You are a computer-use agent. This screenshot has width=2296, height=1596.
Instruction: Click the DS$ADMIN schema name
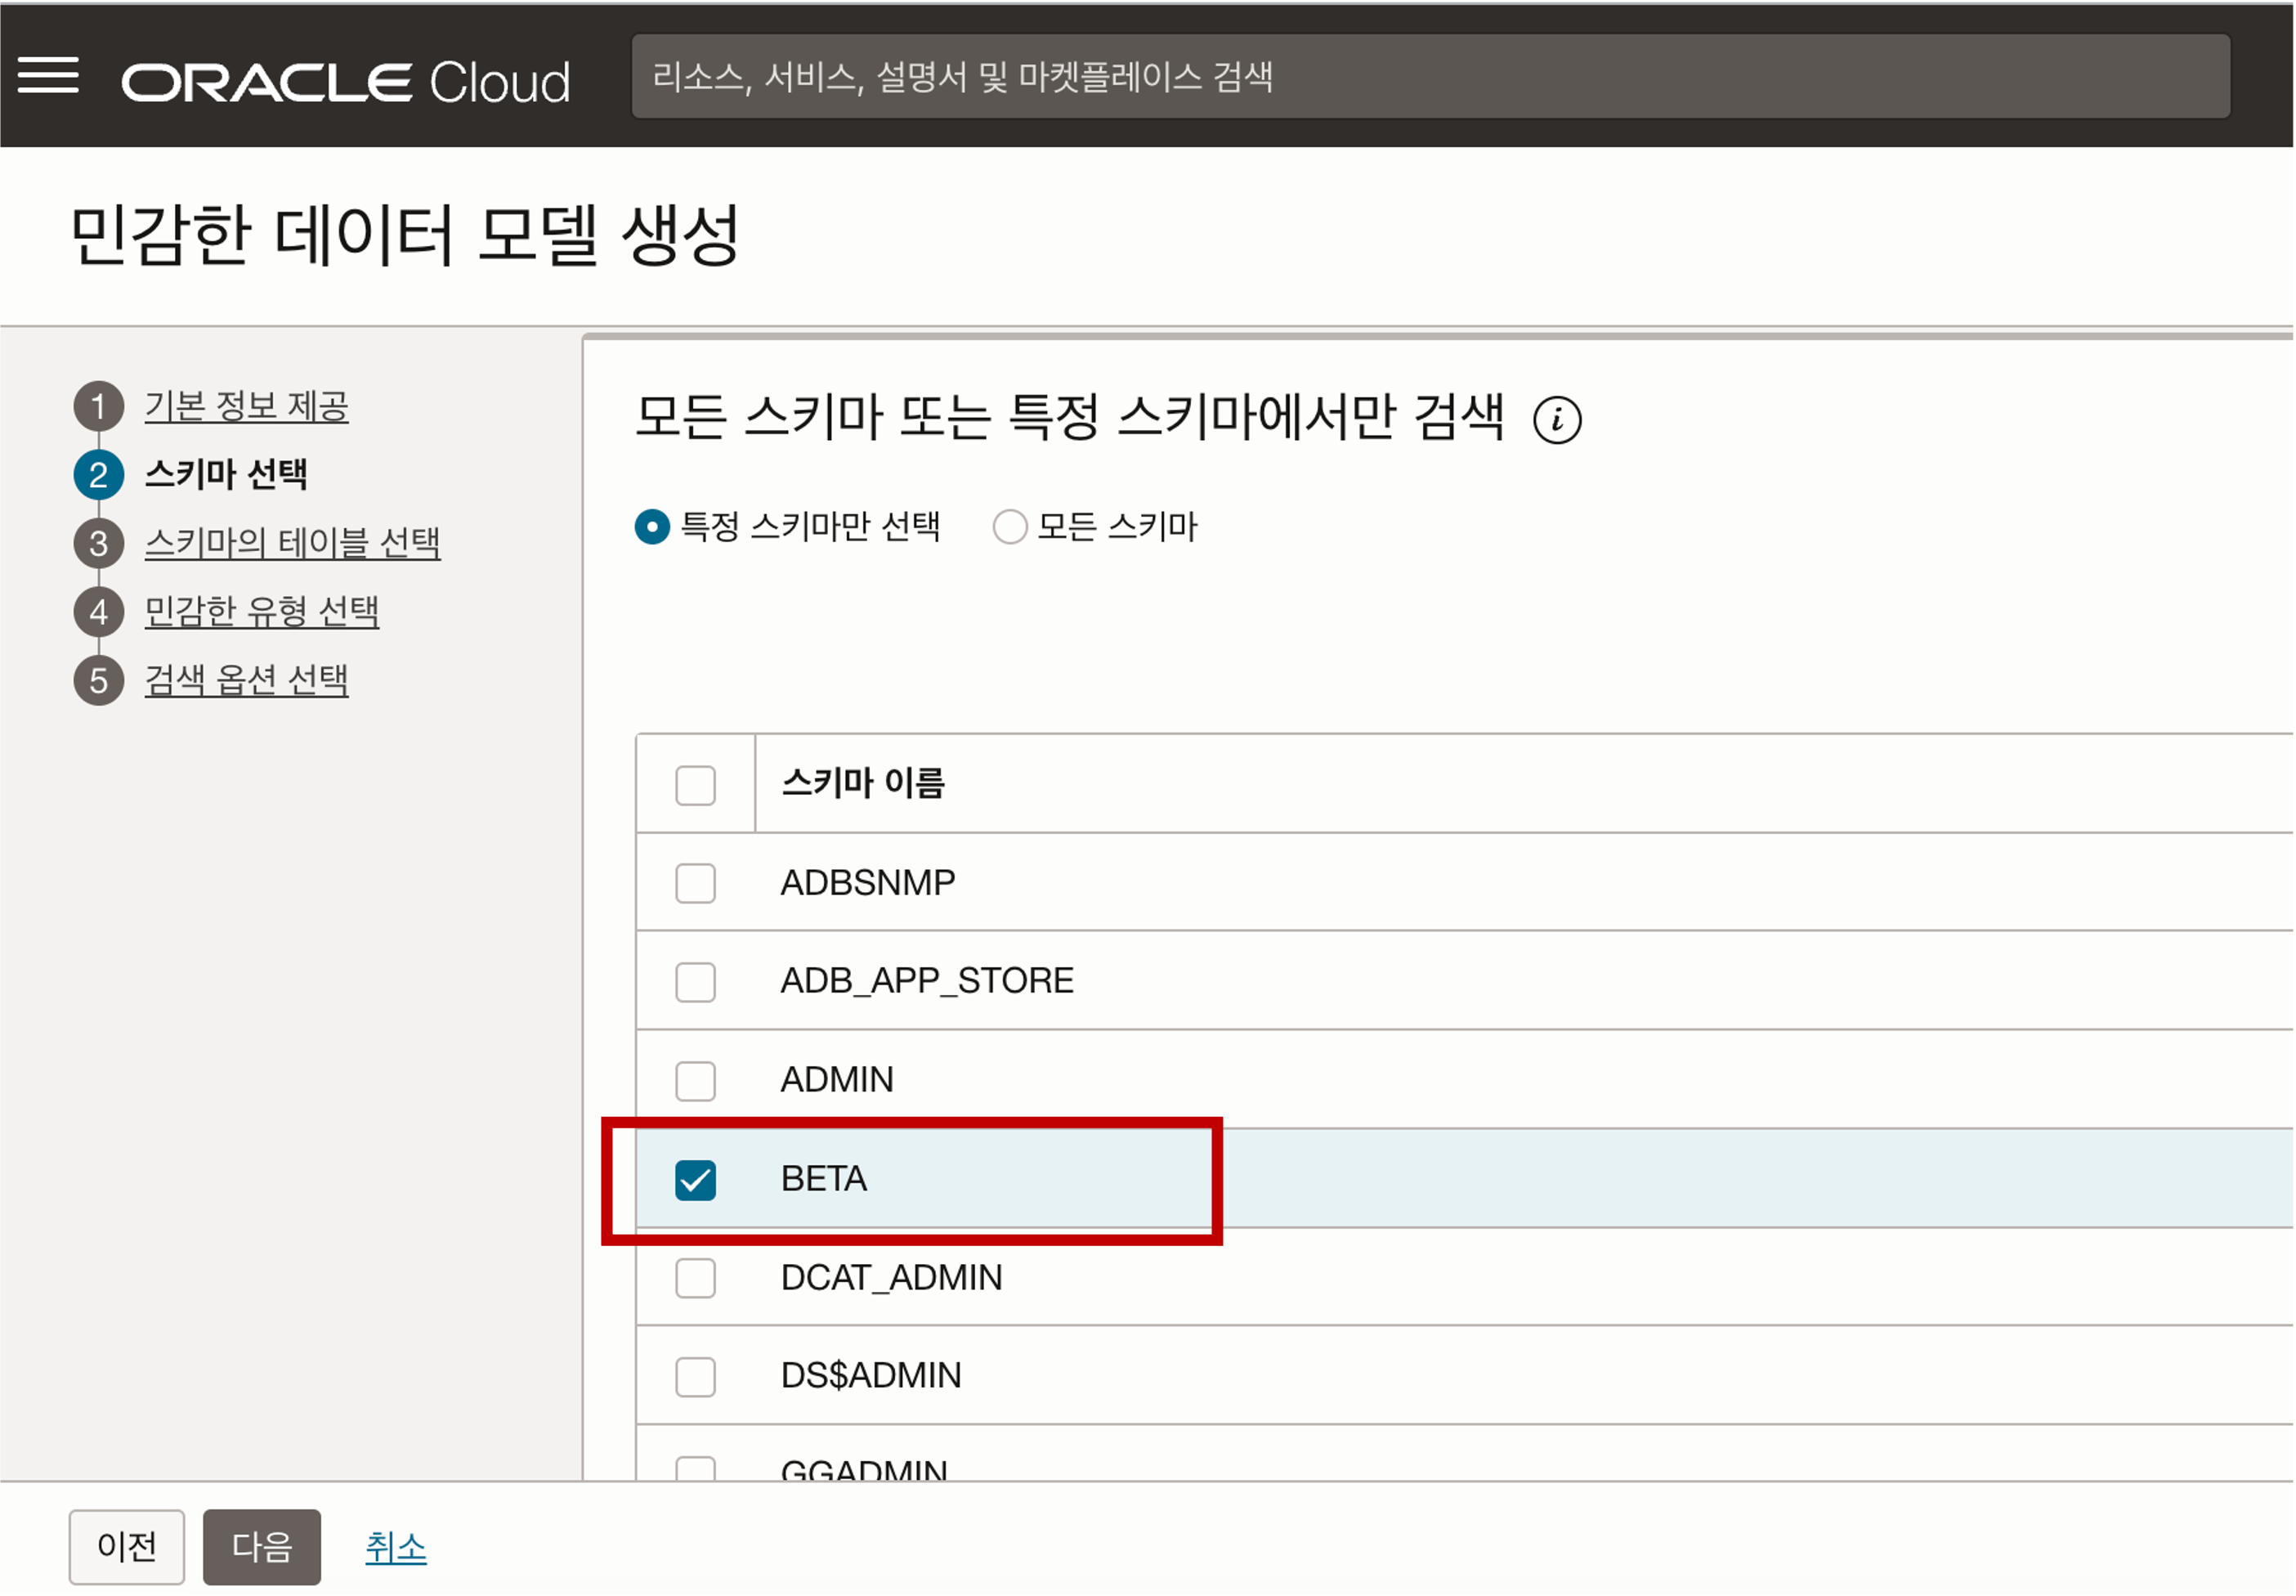[871, 1376]
